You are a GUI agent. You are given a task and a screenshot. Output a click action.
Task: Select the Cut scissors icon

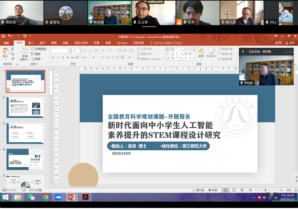(13, 49)
